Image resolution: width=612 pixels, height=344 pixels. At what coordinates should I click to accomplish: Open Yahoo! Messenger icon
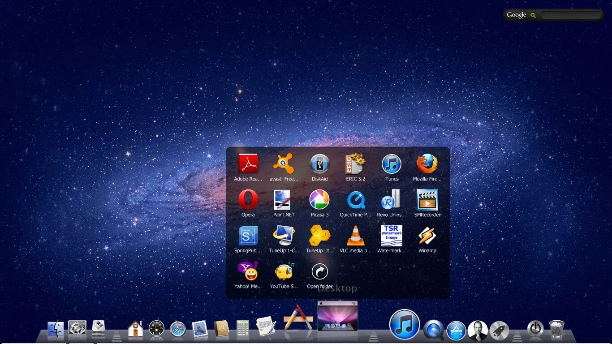click(248, 271)
